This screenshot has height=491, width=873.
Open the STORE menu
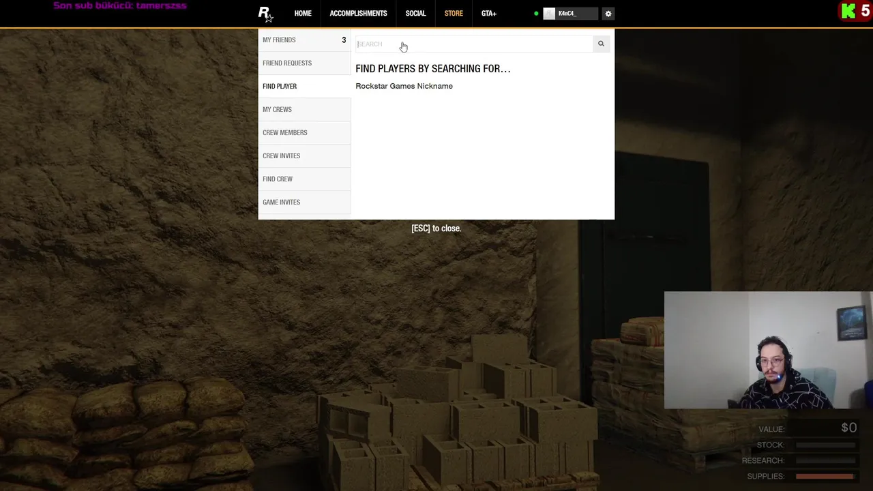pyautogui.click(x=454, y=14)
